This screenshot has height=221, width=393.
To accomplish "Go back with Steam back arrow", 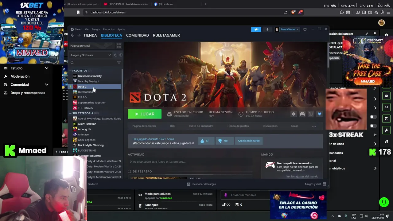I will click(x=72, y=35).
